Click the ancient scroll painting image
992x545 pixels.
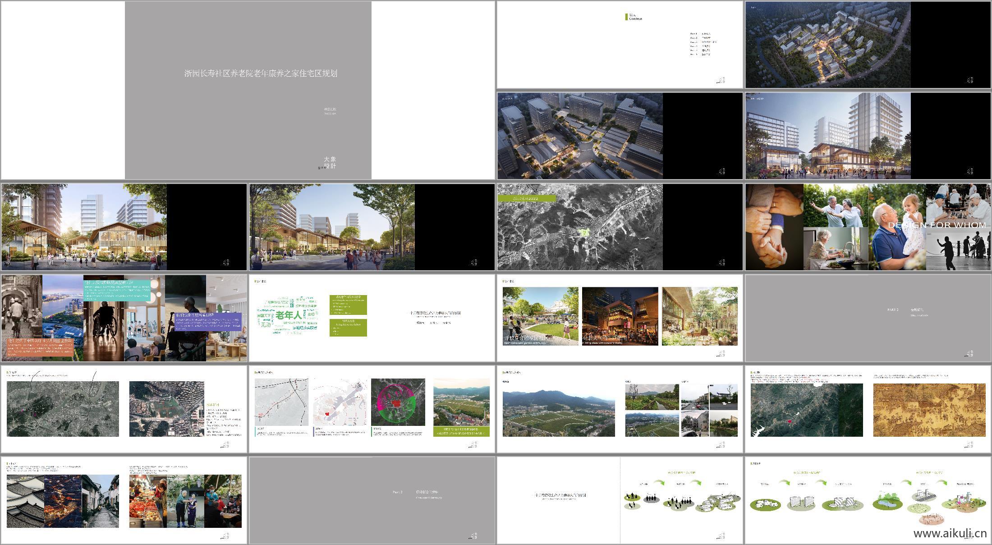[929, 410]
